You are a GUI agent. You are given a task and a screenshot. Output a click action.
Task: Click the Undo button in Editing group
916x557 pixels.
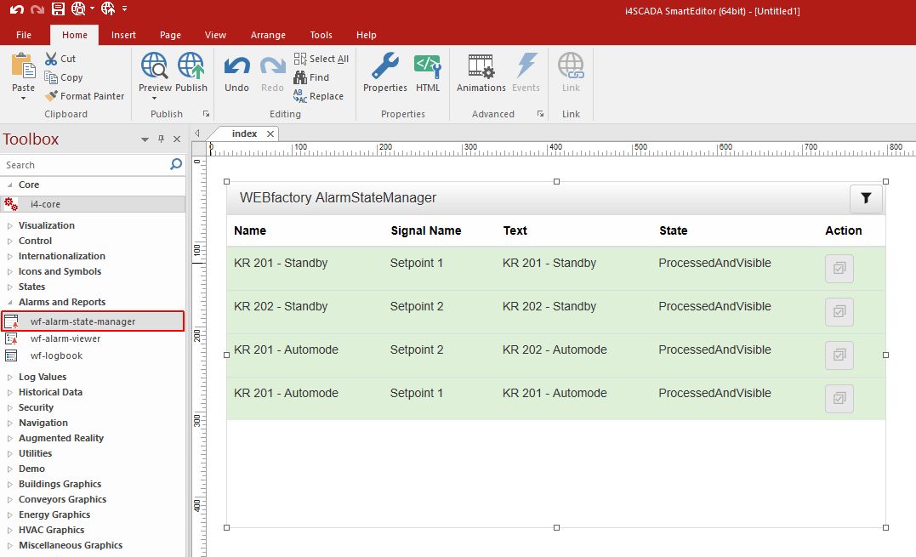[x=236, y=71]
